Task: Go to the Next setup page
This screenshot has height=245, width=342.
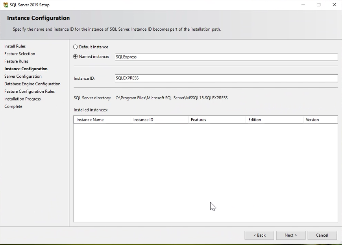Action: 290,235
